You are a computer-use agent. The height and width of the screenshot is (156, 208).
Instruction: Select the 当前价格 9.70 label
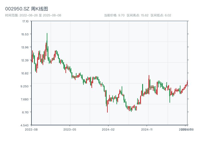114,15
